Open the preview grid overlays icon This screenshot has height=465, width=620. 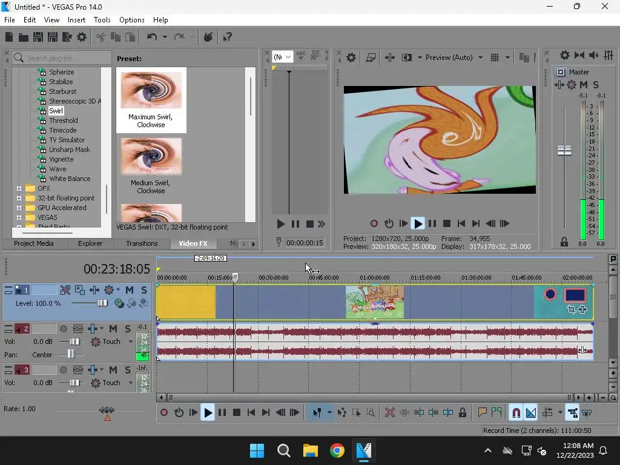click(495, 58)
